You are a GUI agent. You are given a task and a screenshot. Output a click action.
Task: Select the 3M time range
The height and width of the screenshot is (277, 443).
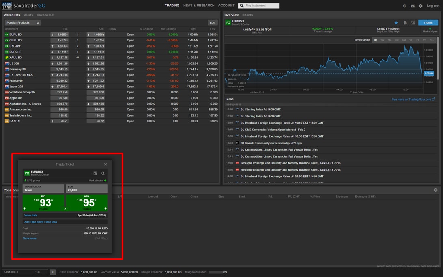tap(397, 40)
